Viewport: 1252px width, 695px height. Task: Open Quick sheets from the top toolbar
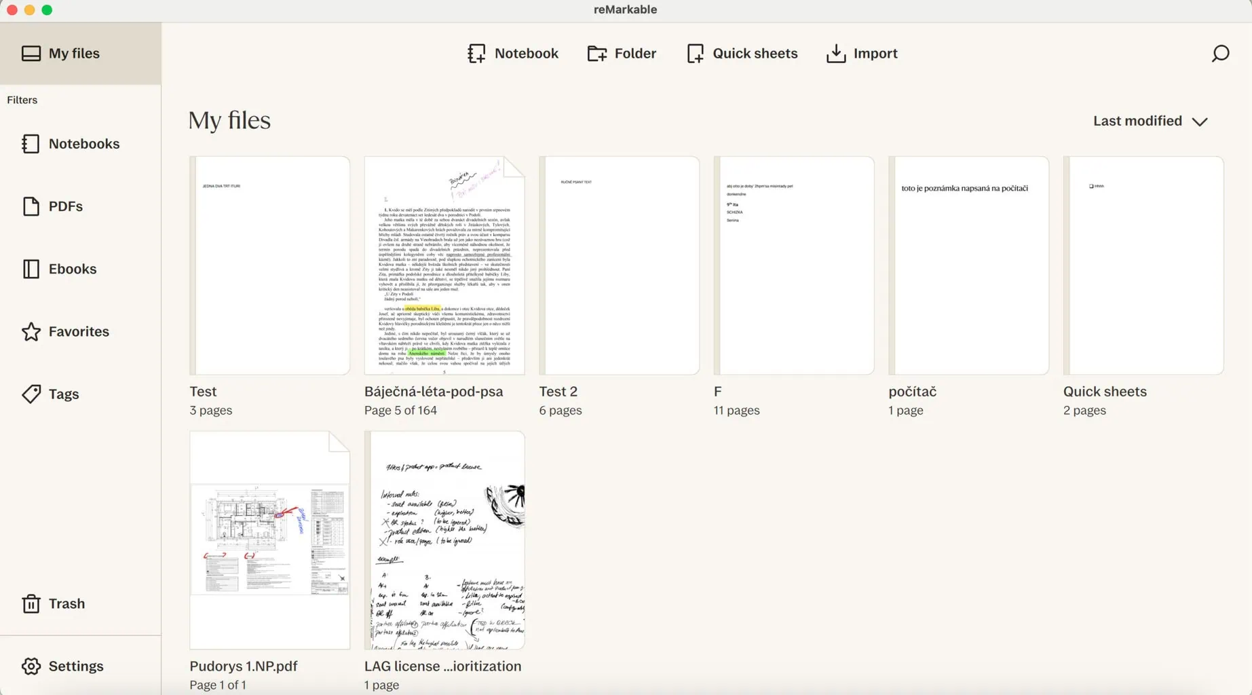[742, 54]
